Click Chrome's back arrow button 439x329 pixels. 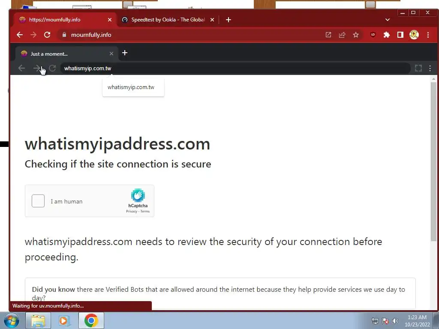[20, 35]
